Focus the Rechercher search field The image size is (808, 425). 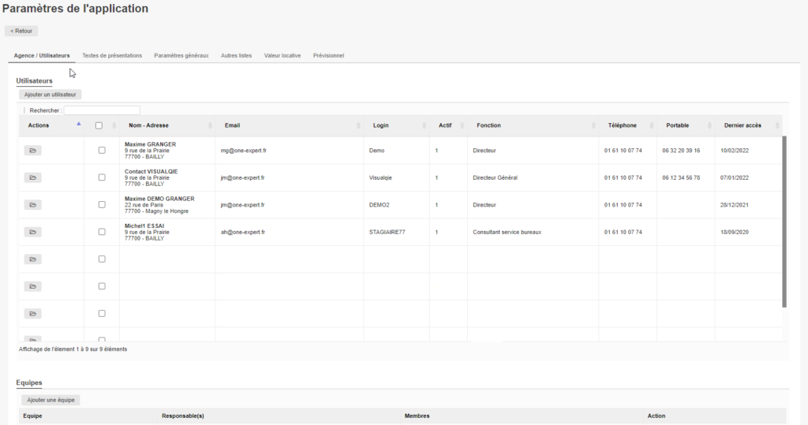(102, 110)
